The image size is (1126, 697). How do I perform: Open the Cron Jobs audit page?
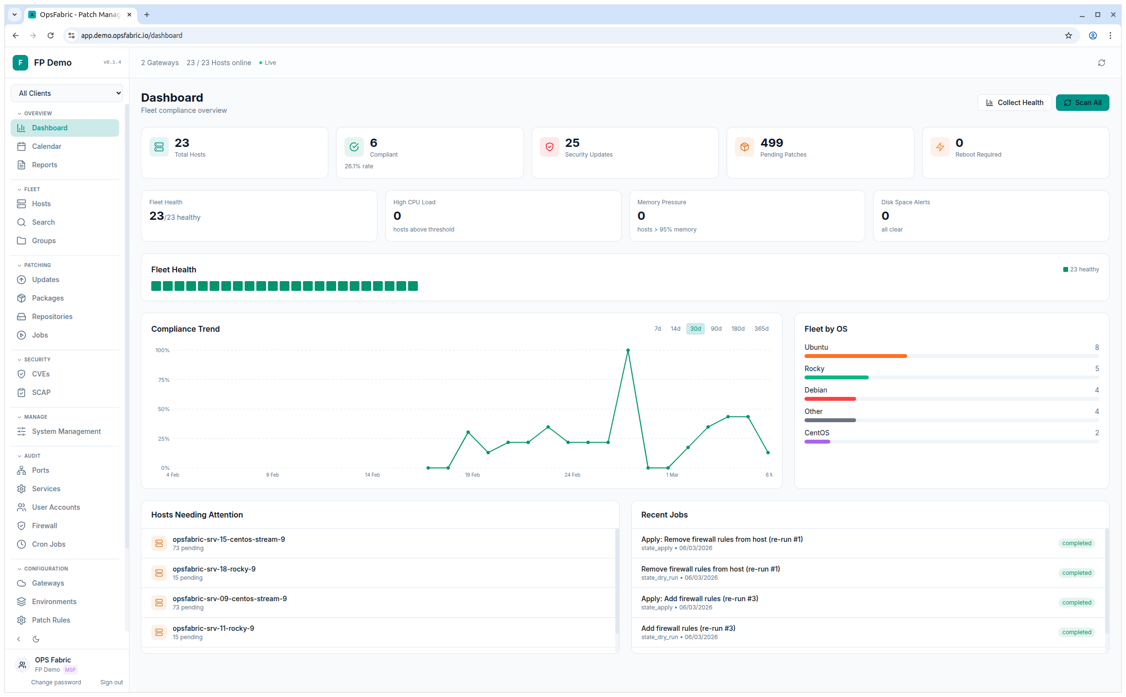point(48,544)
